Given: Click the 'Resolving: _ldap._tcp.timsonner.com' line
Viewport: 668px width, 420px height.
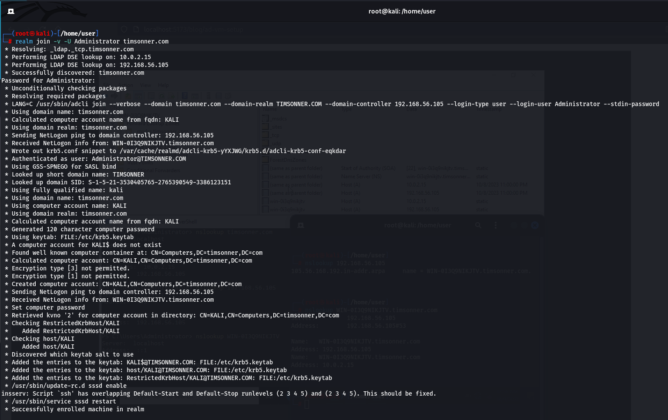Looking at the screenshot, I should pos(69,49).
